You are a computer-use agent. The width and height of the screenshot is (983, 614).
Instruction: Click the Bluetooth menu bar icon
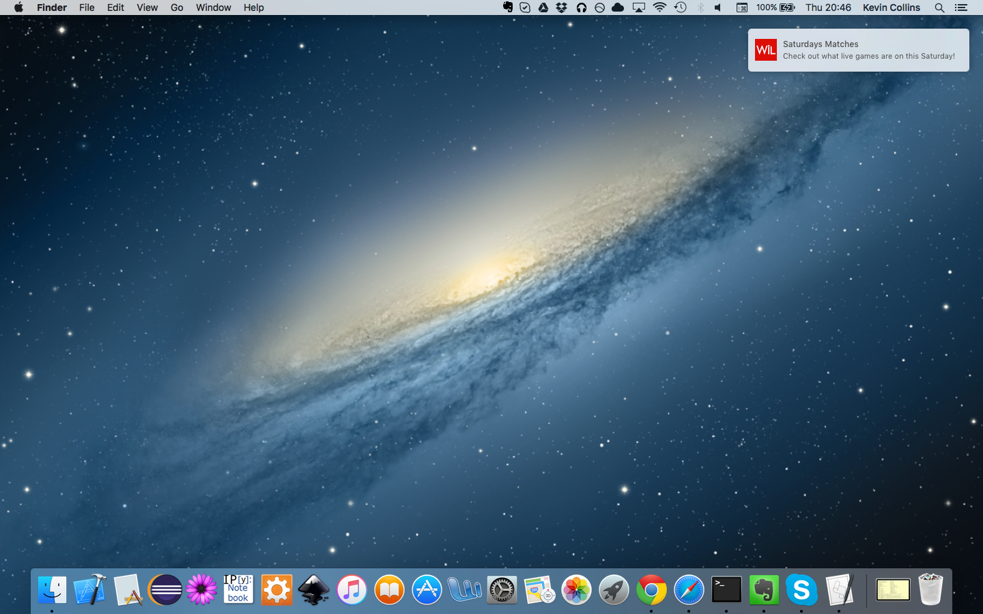click(x=700, y=8)
